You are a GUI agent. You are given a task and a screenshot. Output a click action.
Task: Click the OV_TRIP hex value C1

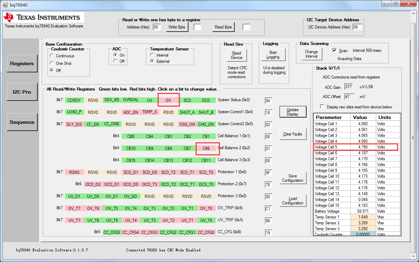point(269,209)
